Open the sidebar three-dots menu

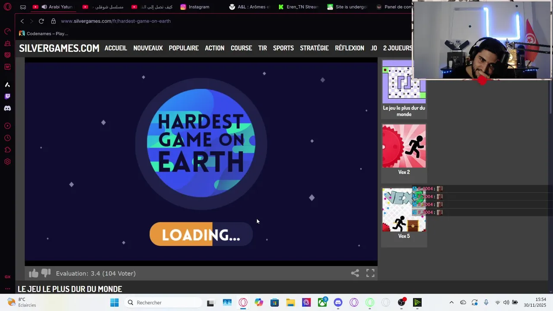click(x=7, y=289)
